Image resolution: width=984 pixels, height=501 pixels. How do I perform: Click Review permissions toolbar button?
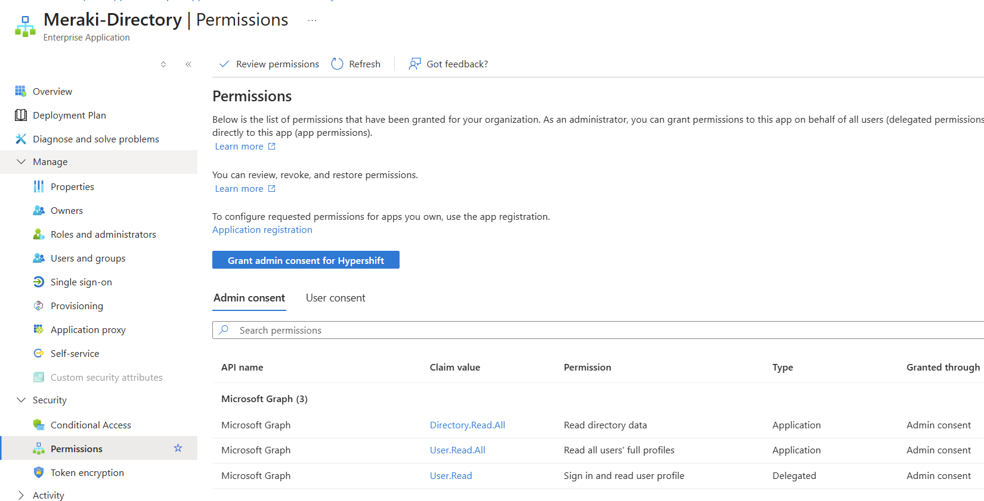click(269, 64)
